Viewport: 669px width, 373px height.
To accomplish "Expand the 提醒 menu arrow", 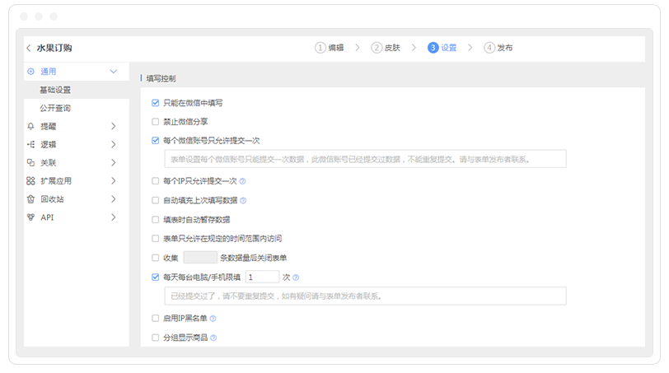I will 113,126.
